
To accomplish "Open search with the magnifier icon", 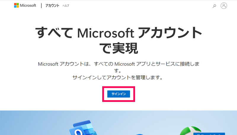I will point(214,6).
